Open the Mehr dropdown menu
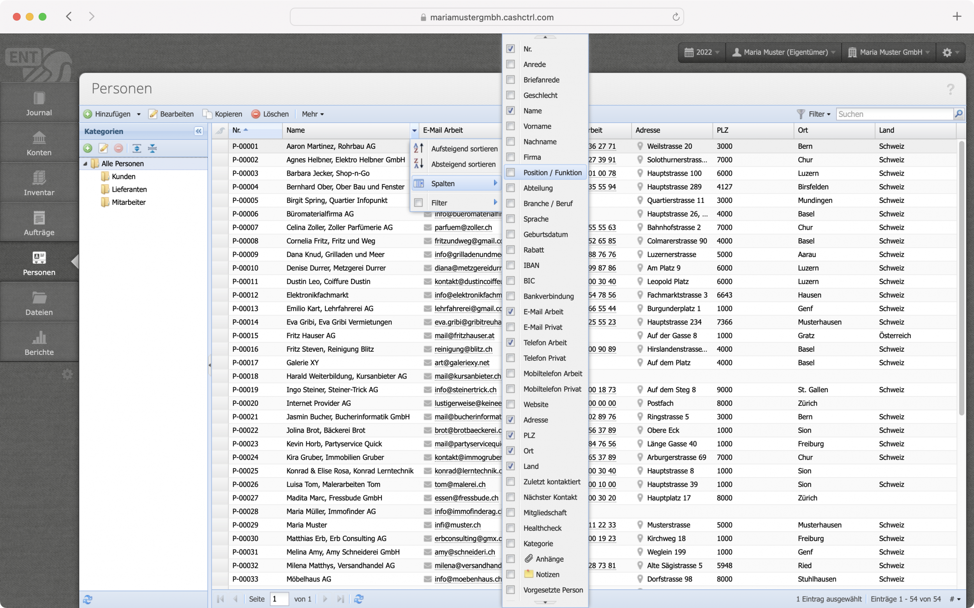This screenshot has width=974, height=608. tap(312, 114)
